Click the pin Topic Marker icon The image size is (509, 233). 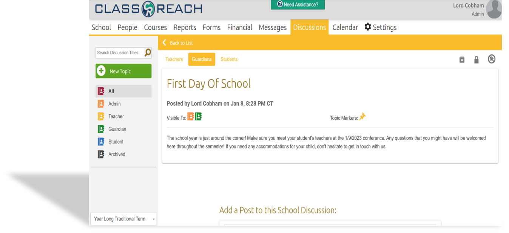(x=362, y=117)
